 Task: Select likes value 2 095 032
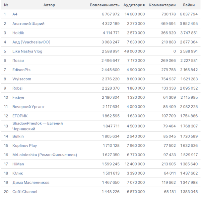(189, 88)
